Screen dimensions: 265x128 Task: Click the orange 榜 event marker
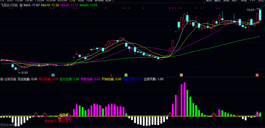coord(181,75)
